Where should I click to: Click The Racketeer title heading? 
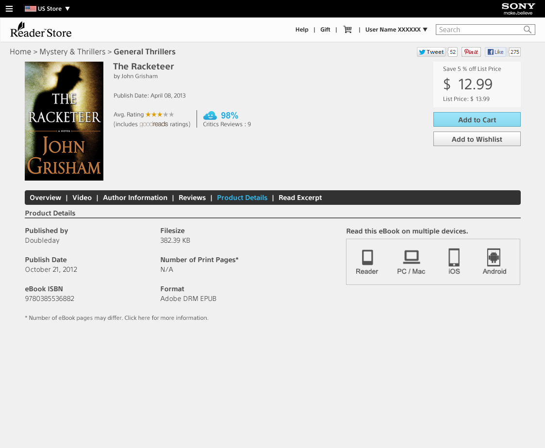tap(144, 66)
